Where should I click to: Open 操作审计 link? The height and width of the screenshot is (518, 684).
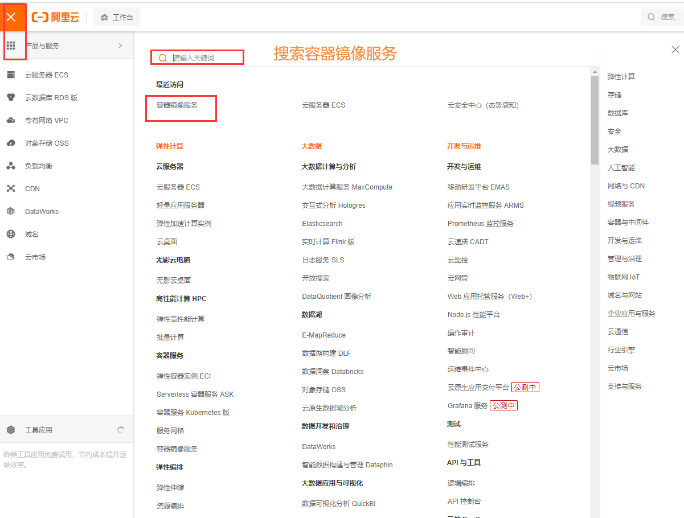tap(461, 332)
